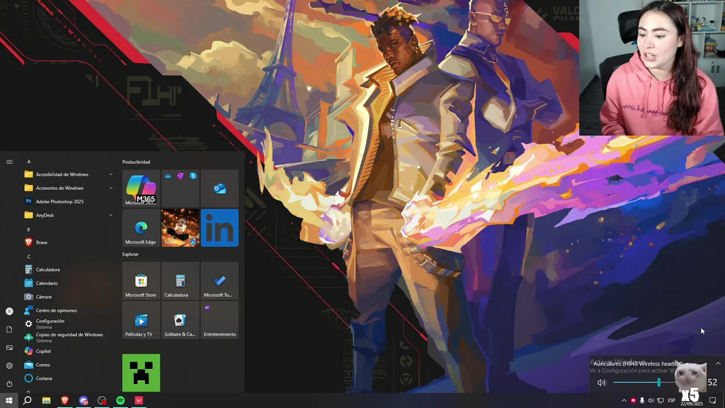Show hidden system tray icons
Image resolution: width=725 pixels, height=408 pixels.
click(624, 401)
